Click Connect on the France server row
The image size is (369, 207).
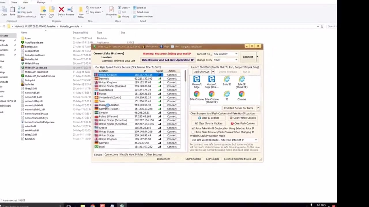172,94
